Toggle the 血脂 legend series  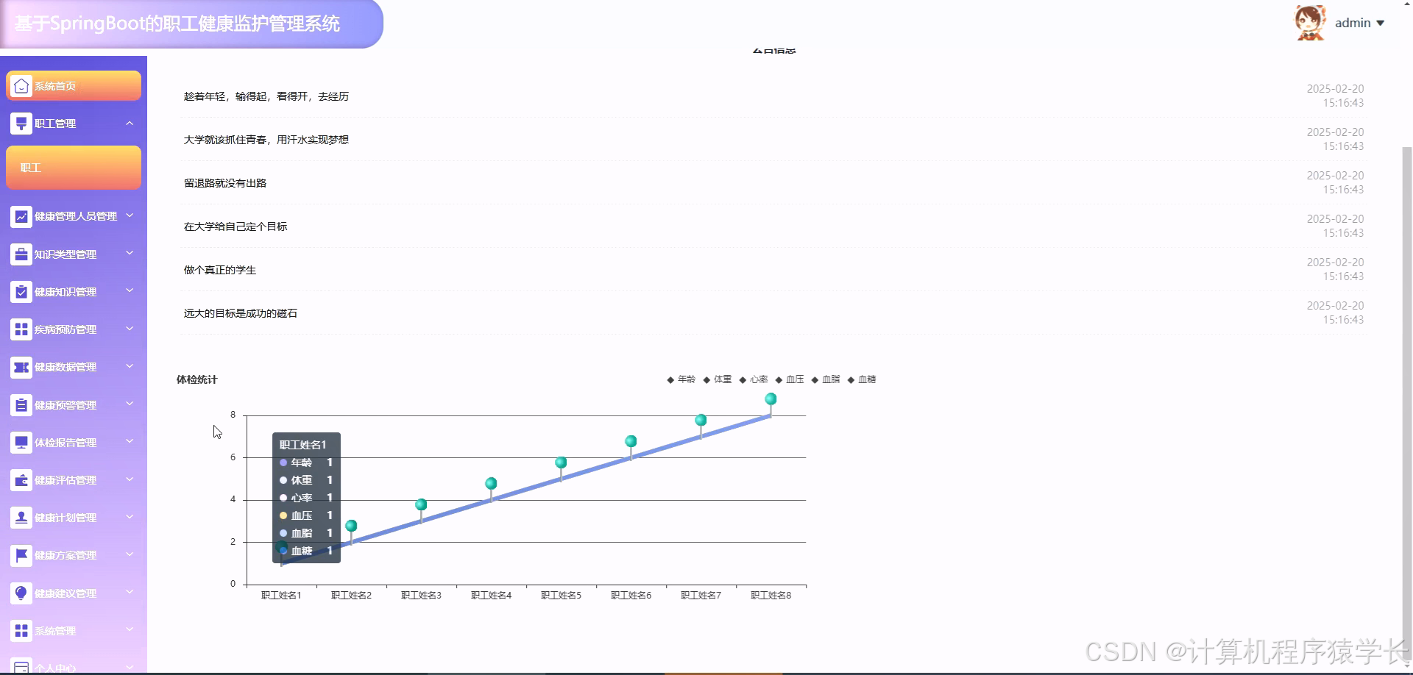(825, 379)
